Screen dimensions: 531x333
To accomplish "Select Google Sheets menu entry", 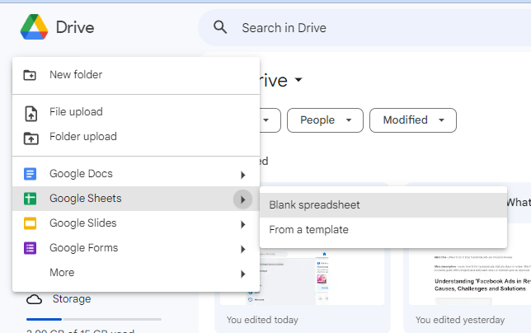I will 136,199.
